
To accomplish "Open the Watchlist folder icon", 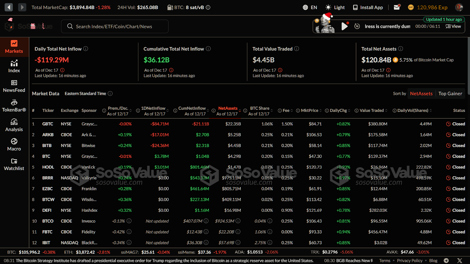I will point(14,161).
